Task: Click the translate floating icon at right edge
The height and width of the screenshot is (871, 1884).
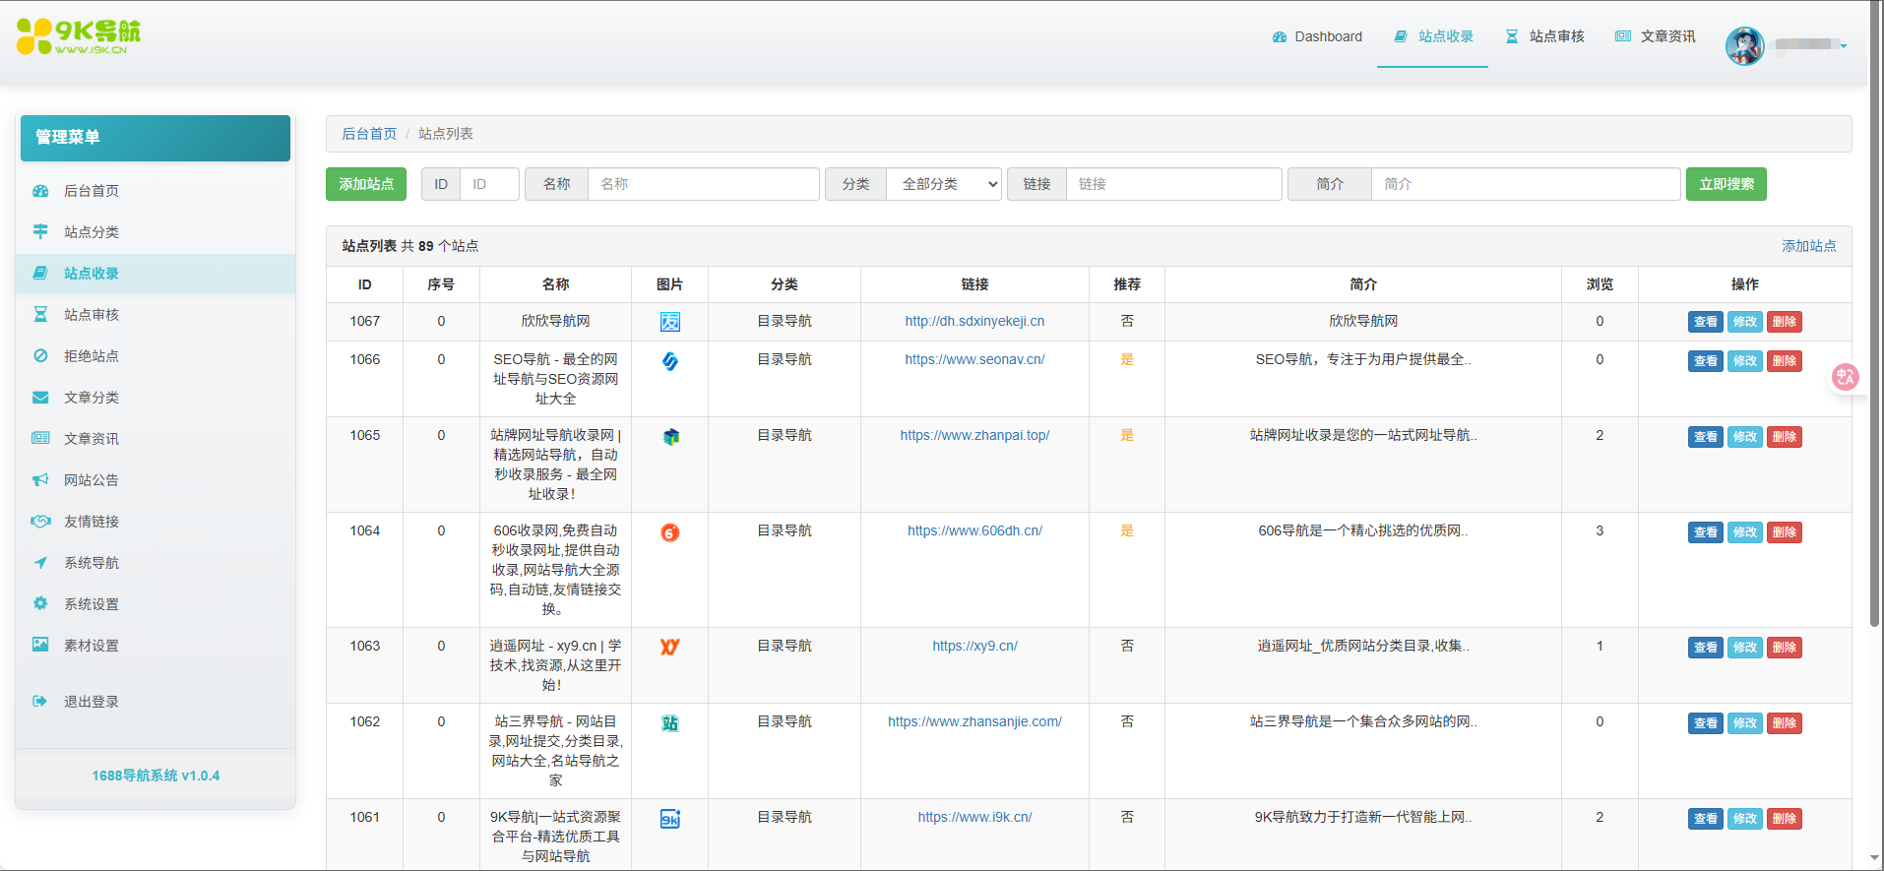Action: (x=1846, y=377)
